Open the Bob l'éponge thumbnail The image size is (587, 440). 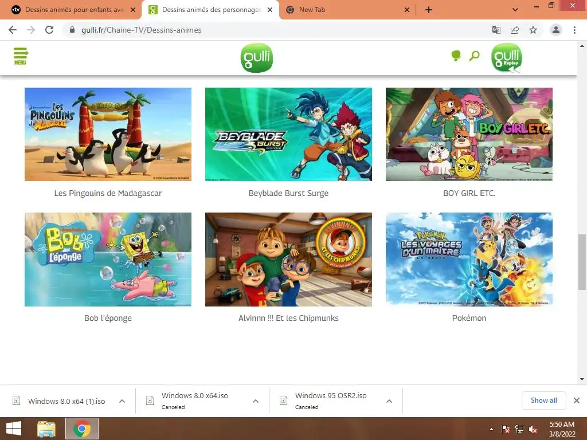coord(108,260)
